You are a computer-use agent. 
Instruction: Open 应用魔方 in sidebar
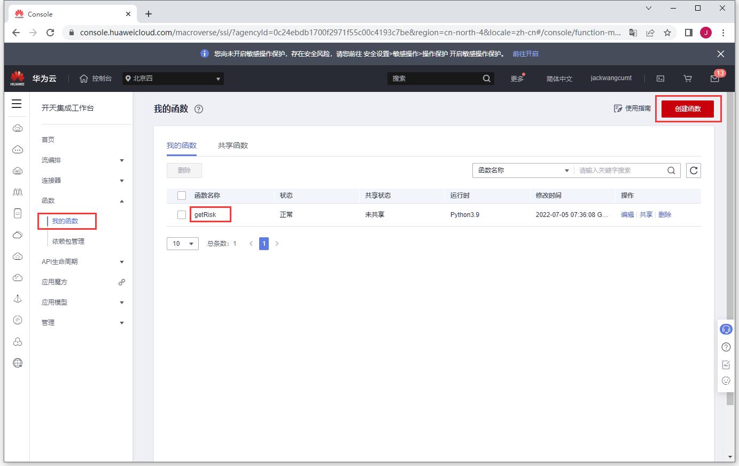[55, 282]
